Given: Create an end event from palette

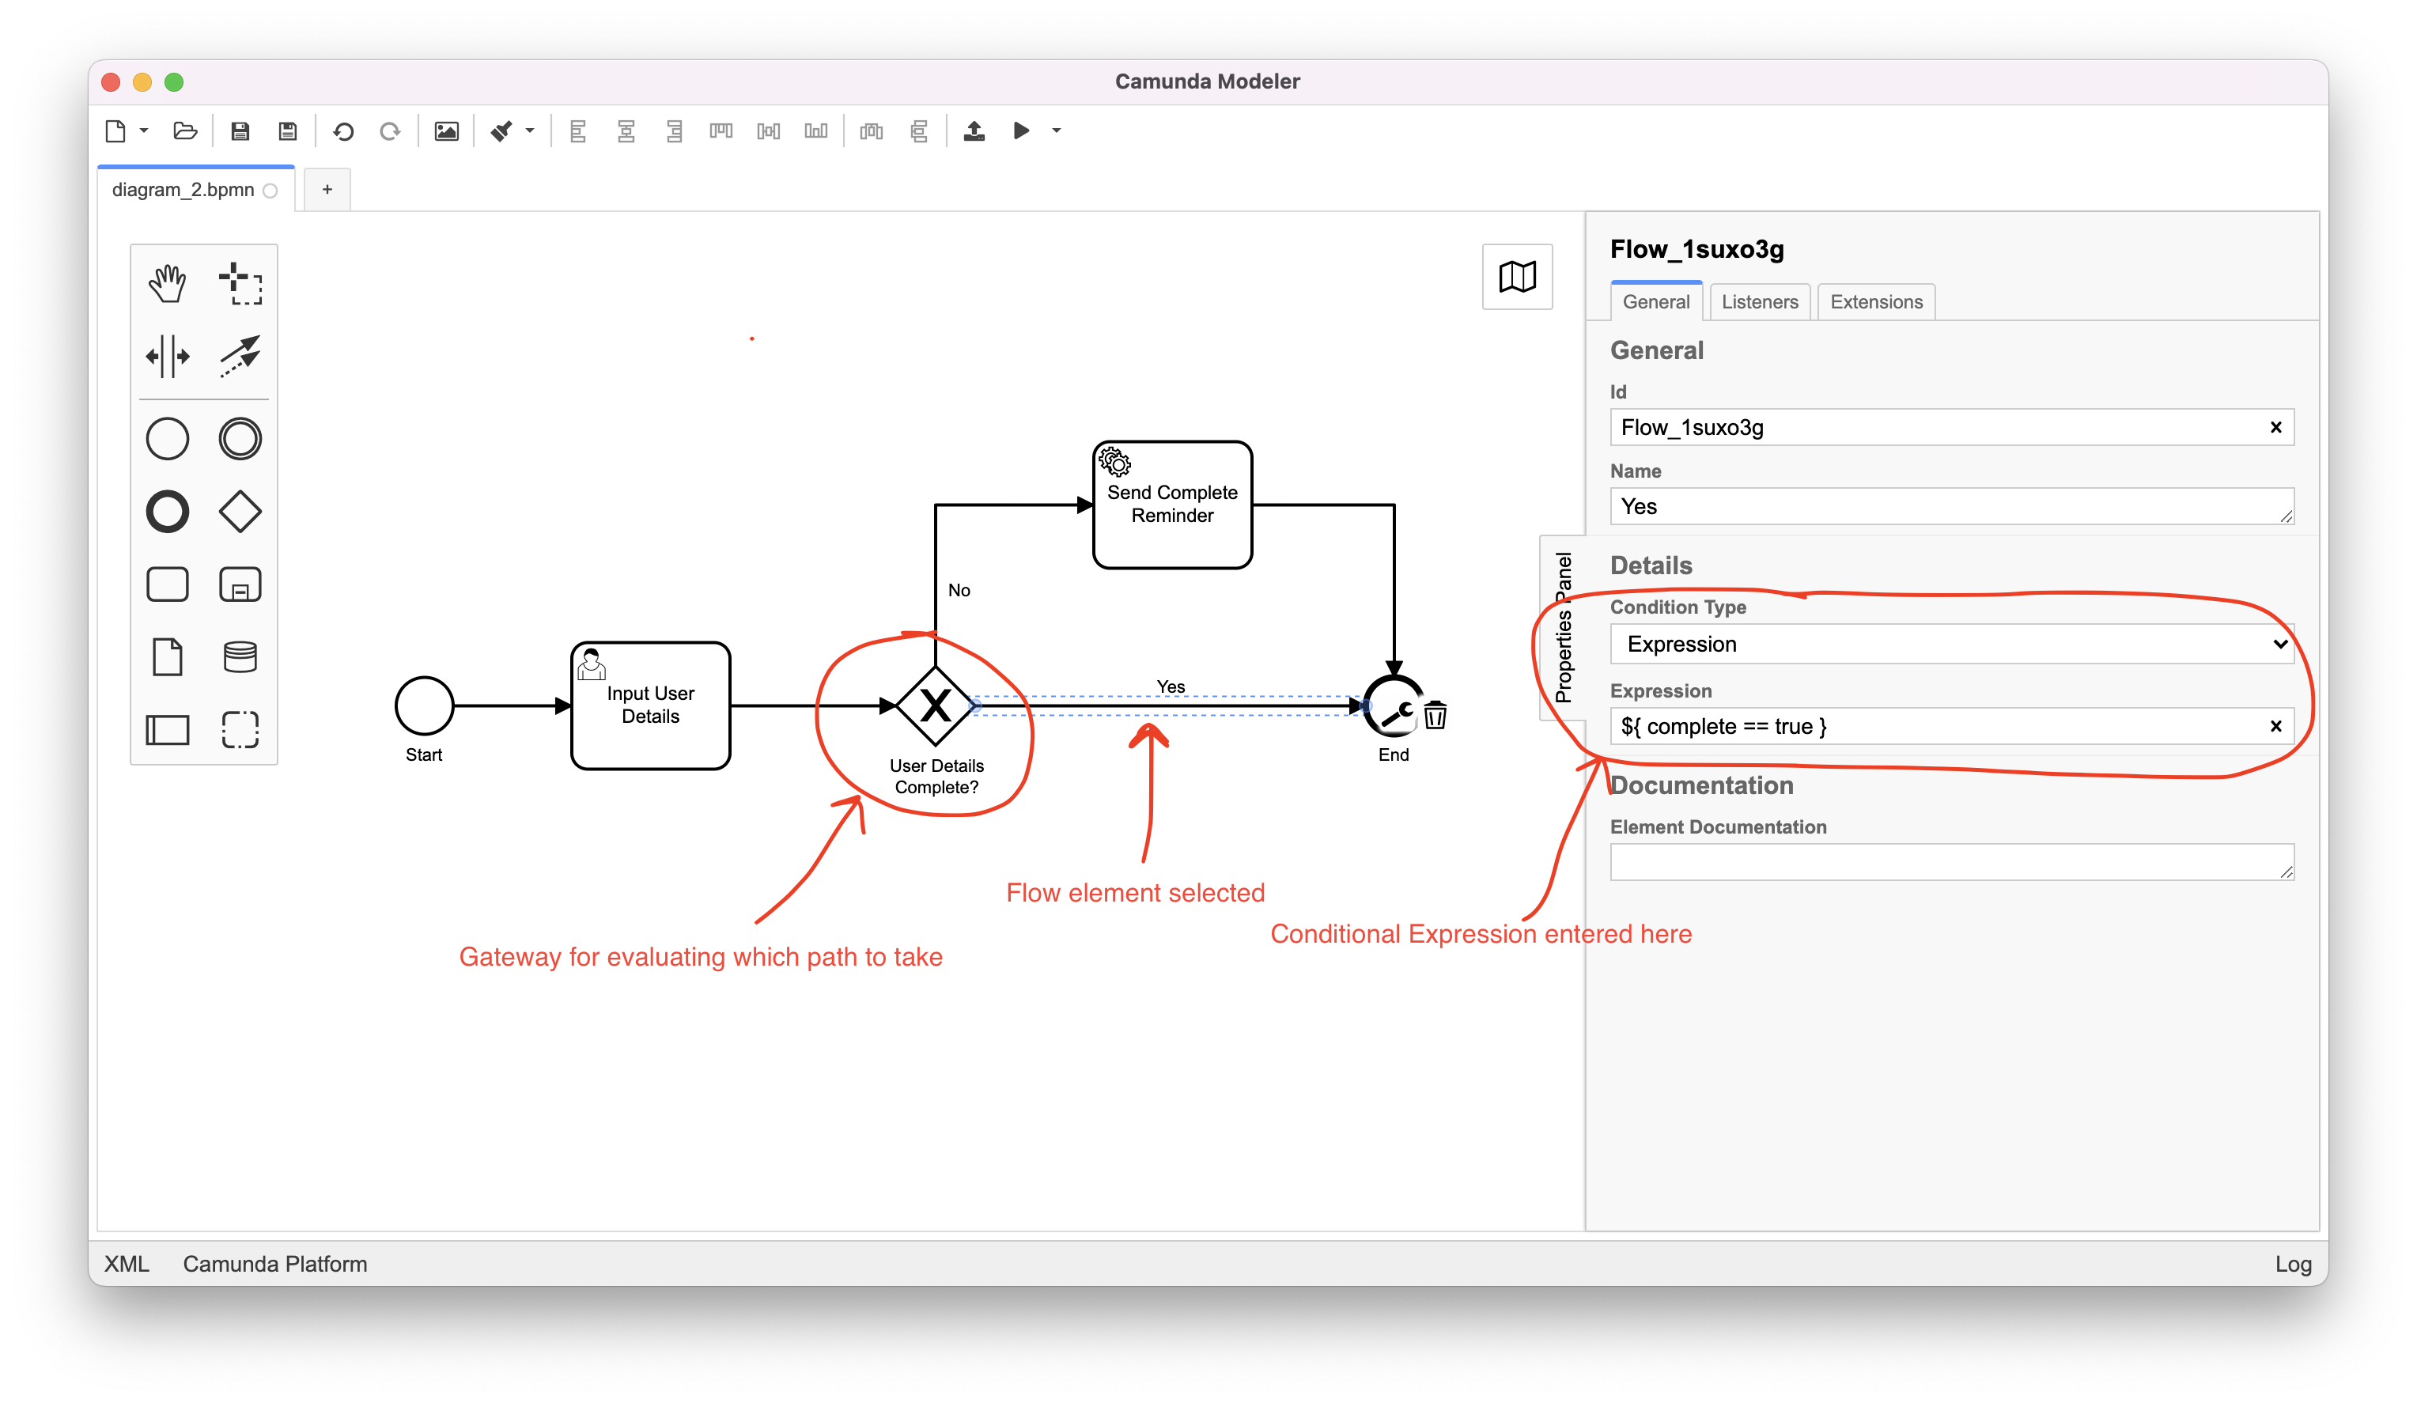Looking at the screenshot, I should tap(167, 512).
